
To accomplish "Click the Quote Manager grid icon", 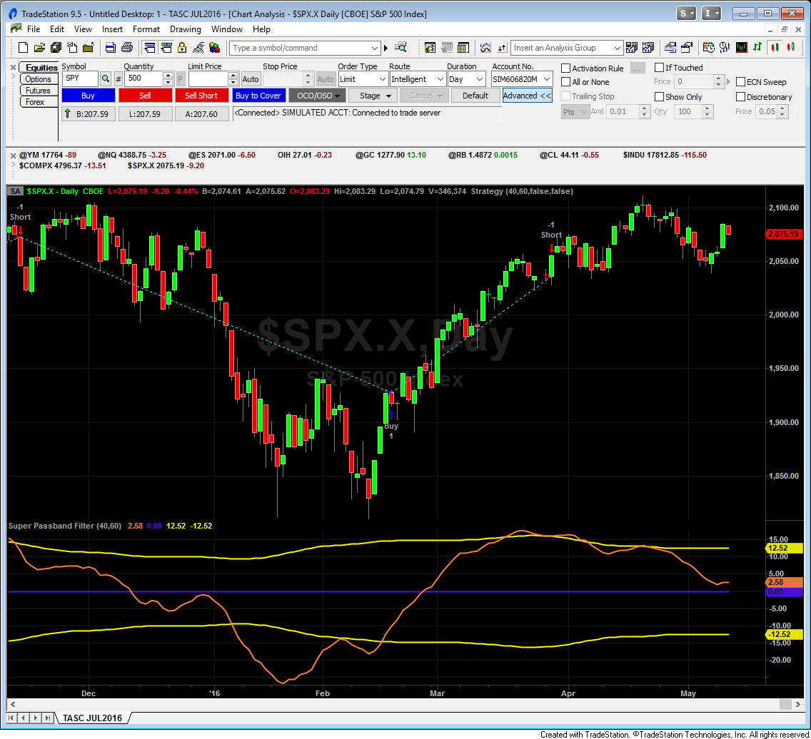I will point(463,48).
